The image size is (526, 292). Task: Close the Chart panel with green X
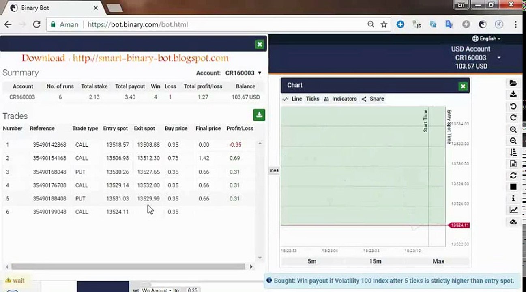(x=463, y=86)
